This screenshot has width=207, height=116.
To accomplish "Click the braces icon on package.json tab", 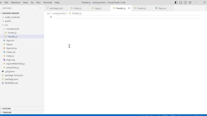I will (48, 8).
